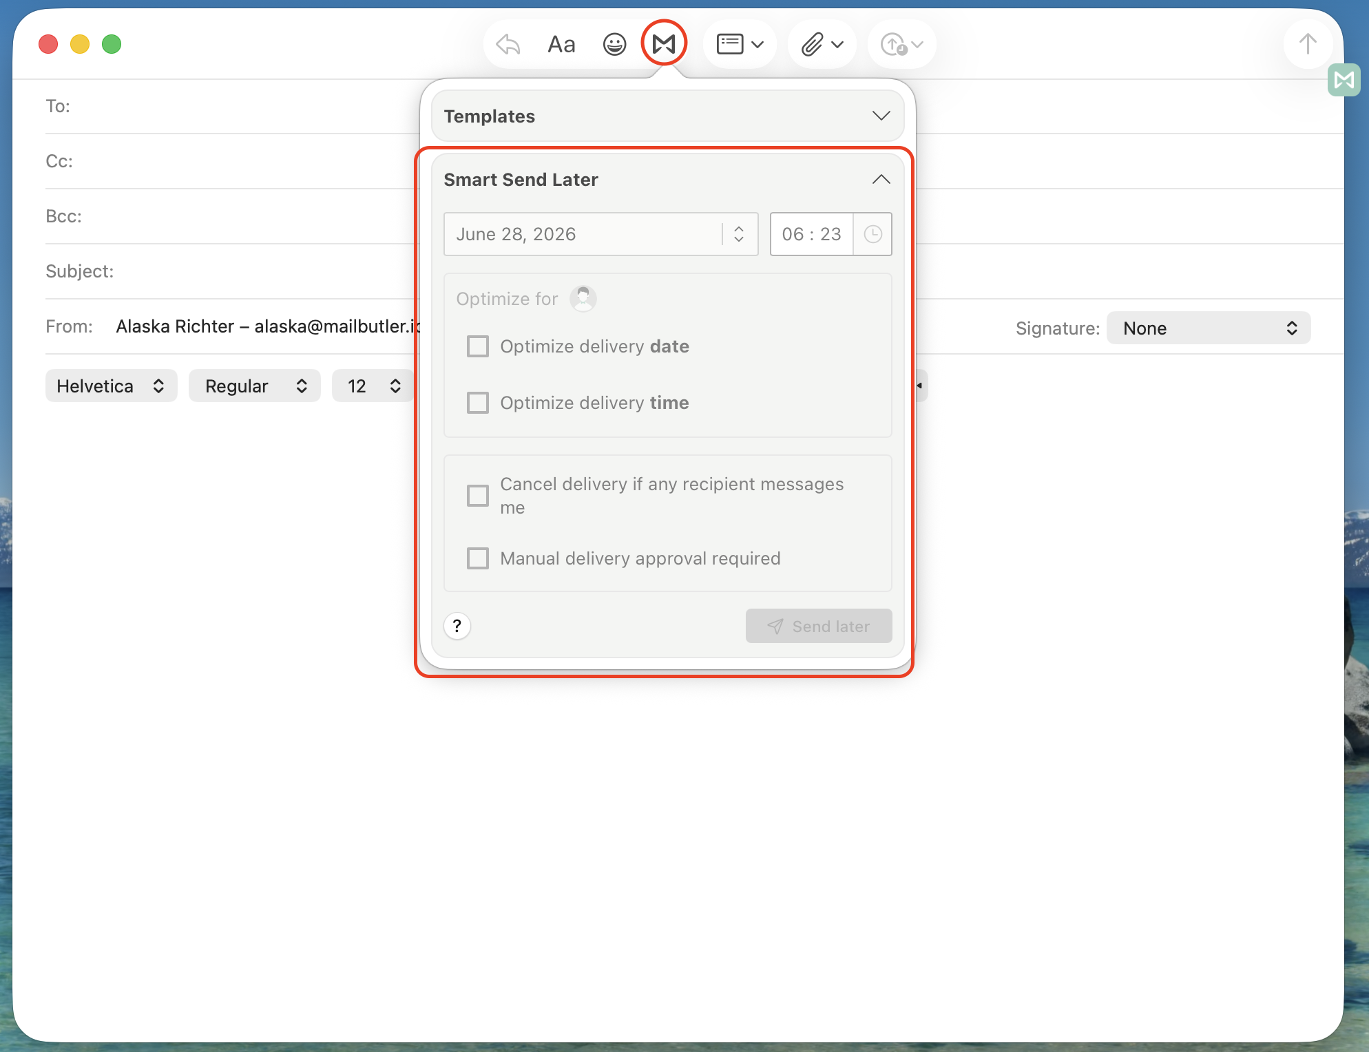This screenshot has width=1369, height=1052.
Task: Open the emoji smiley picker
Action: 614,45
